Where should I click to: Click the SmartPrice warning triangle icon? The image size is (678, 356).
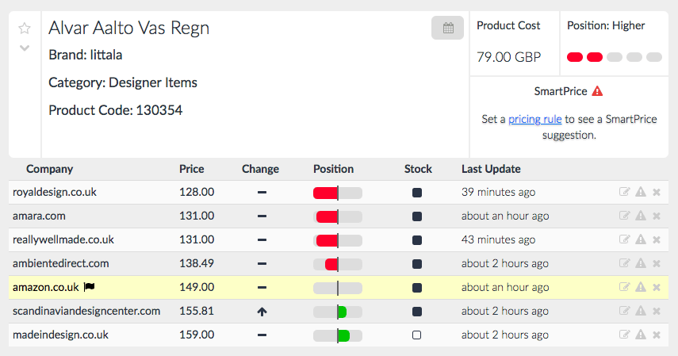[x=597, y=91]
